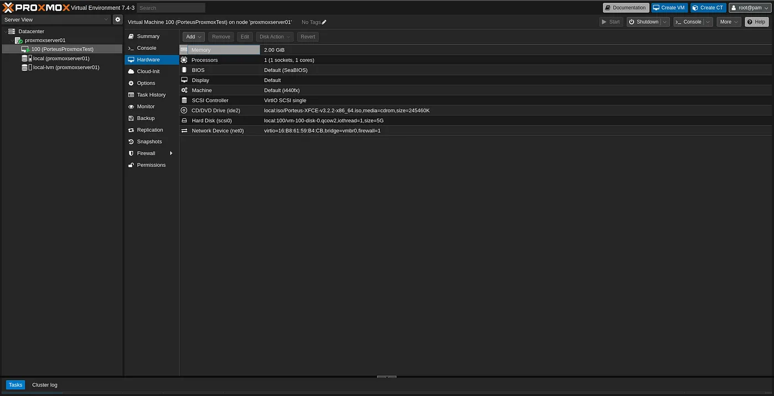Select local-lvm storage in tree
This screenshot has height=396, width=774.
[x=66, y=67]
